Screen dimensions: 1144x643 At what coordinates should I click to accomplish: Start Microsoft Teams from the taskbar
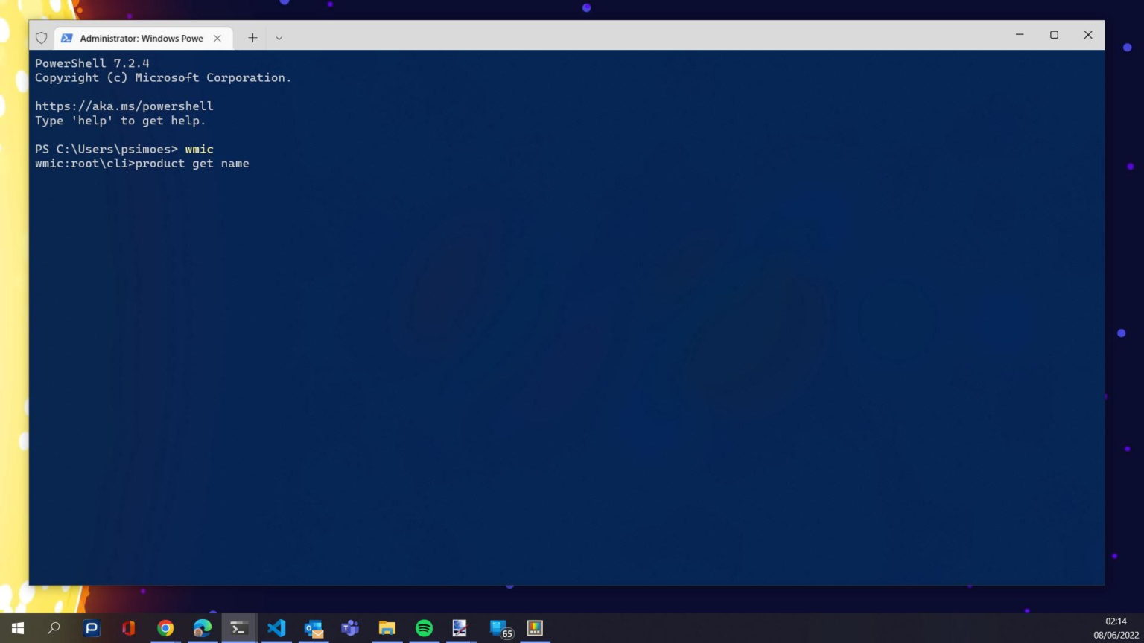pyautogui.click(x=349, y=628)
